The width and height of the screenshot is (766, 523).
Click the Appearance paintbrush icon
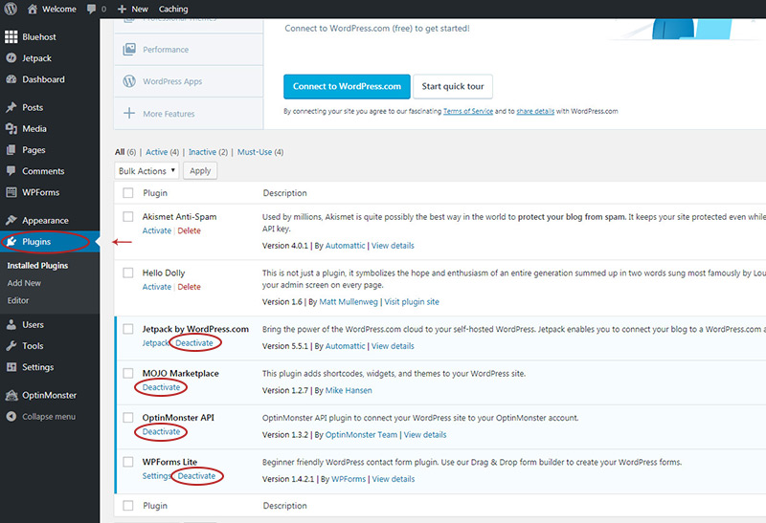click(x=11, y=220)
